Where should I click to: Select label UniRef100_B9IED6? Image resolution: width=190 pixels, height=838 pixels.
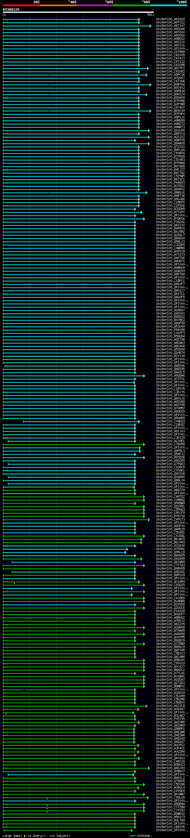(x=170, y=457)
